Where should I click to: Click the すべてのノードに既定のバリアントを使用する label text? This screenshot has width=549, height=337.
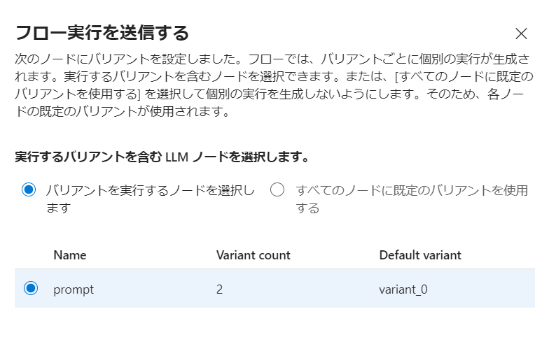click(412, 199)
